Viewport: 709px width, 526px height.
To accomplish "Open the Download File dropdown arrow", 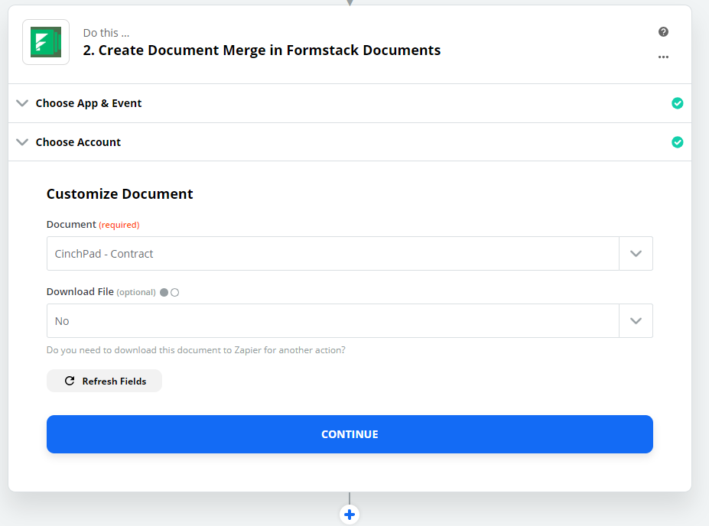I will 636,321.
